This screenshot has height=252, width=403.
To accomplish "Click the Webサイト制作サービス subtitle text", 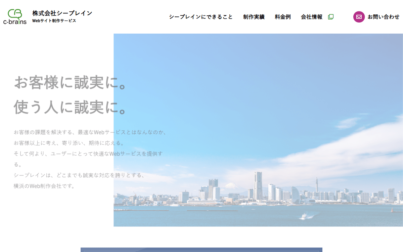I will (54, 21).
